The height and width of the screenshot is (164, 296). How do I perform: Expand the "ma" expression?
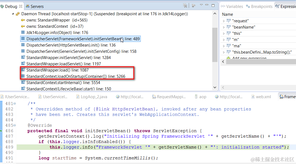[224, 46]
